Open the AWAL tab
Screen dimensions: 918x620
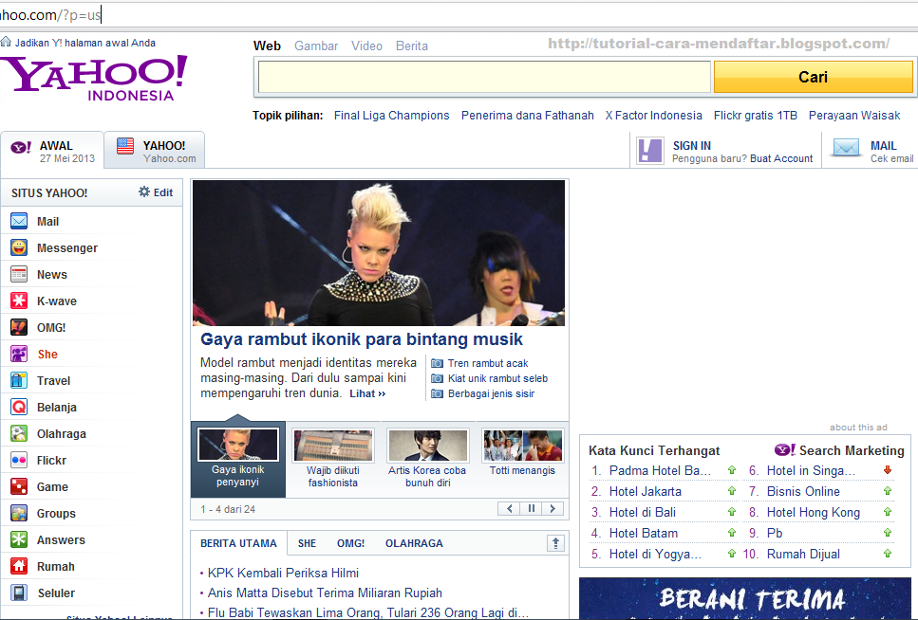click(x=52, y=151)
